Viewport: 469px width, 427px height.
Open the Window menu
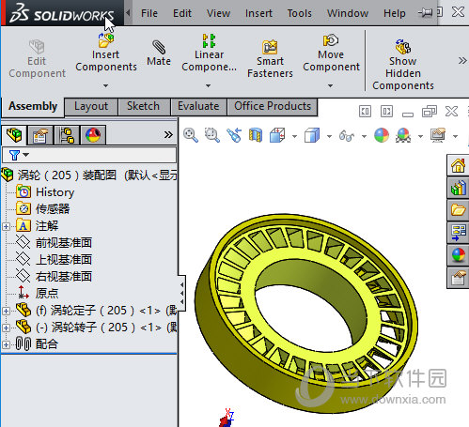click(x=348, y=13)
